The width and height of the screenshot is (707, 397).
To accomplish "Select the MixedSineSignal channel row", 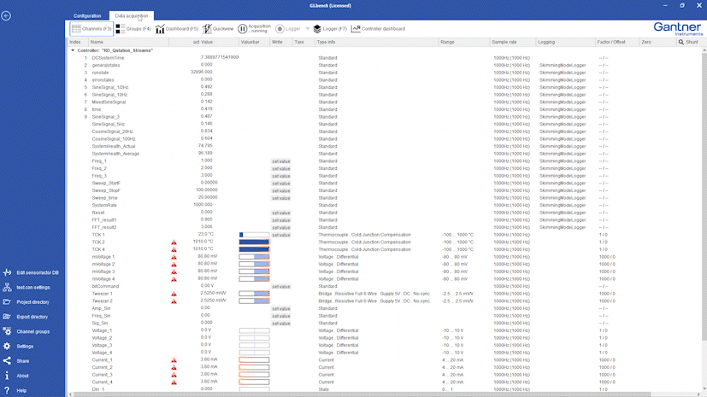I will (x=384, y=102).
